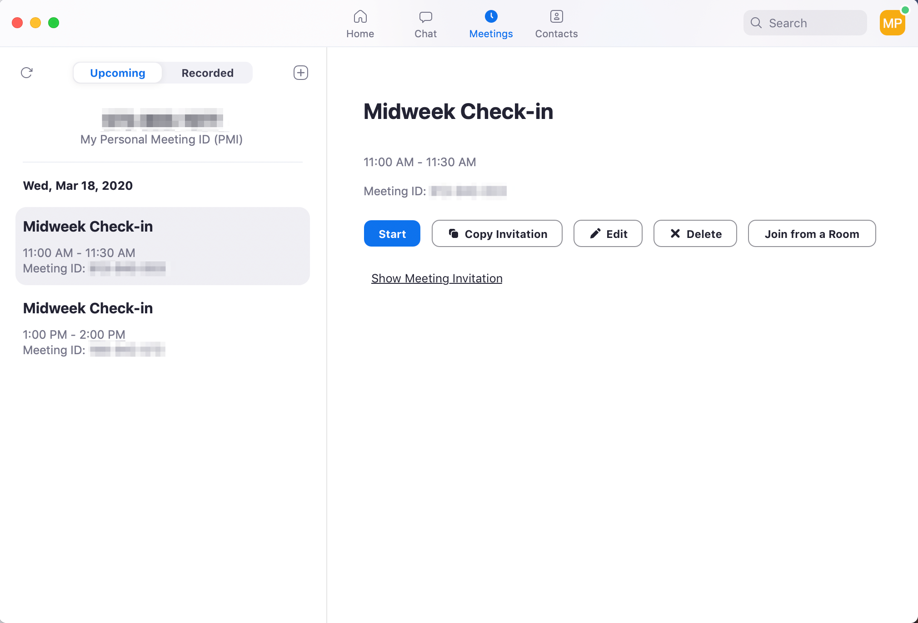
Task: Click the Copy Invitation button
Action: pyautogui.click(x=497, y=234)
